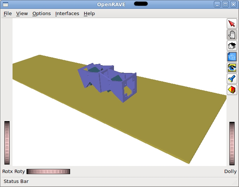
Task: Expand the Options menu
Action: point(42,14)
